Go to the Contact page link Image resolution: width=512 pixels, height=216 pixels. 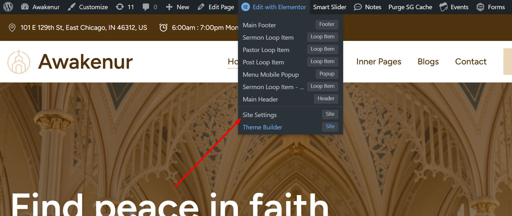tap(471, 62)
